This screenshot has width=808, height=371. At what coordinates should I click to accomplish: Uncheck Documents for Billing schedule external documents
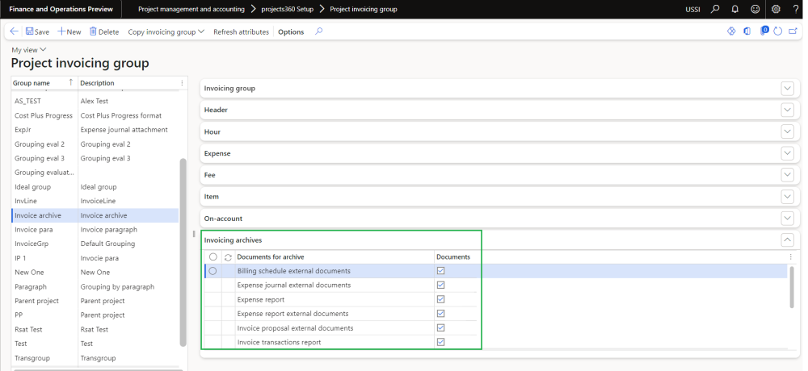(440, 271)
